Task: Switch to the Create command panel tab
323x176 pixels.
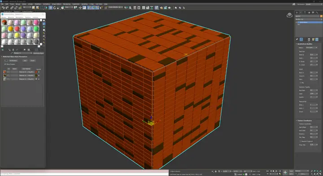Action: pos(297,13)
